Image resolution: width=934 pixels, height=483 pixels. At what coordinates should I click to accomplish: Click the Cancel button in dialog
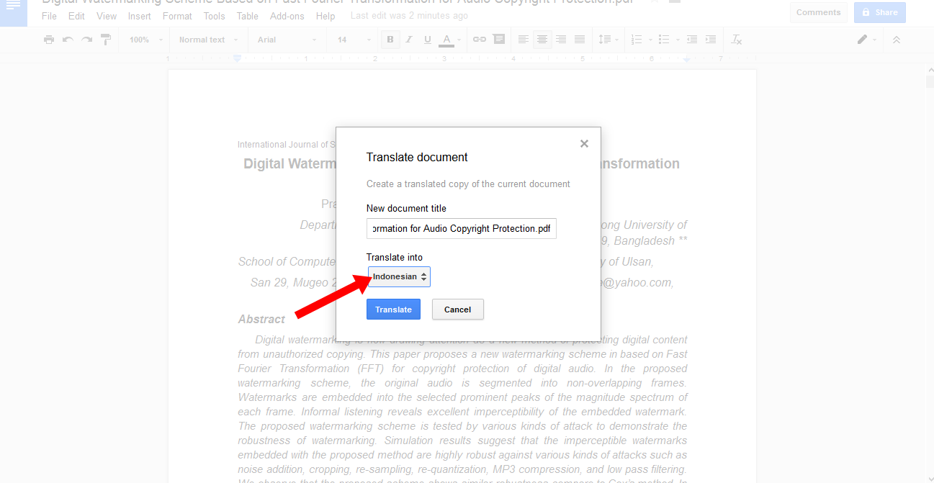(x=458, y=310)
